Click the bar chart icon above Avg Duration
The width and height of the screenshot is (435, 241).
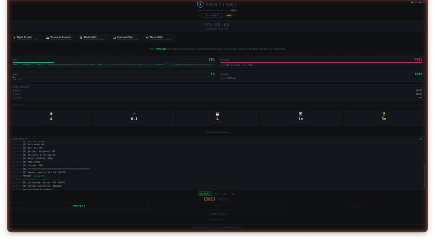301,114
